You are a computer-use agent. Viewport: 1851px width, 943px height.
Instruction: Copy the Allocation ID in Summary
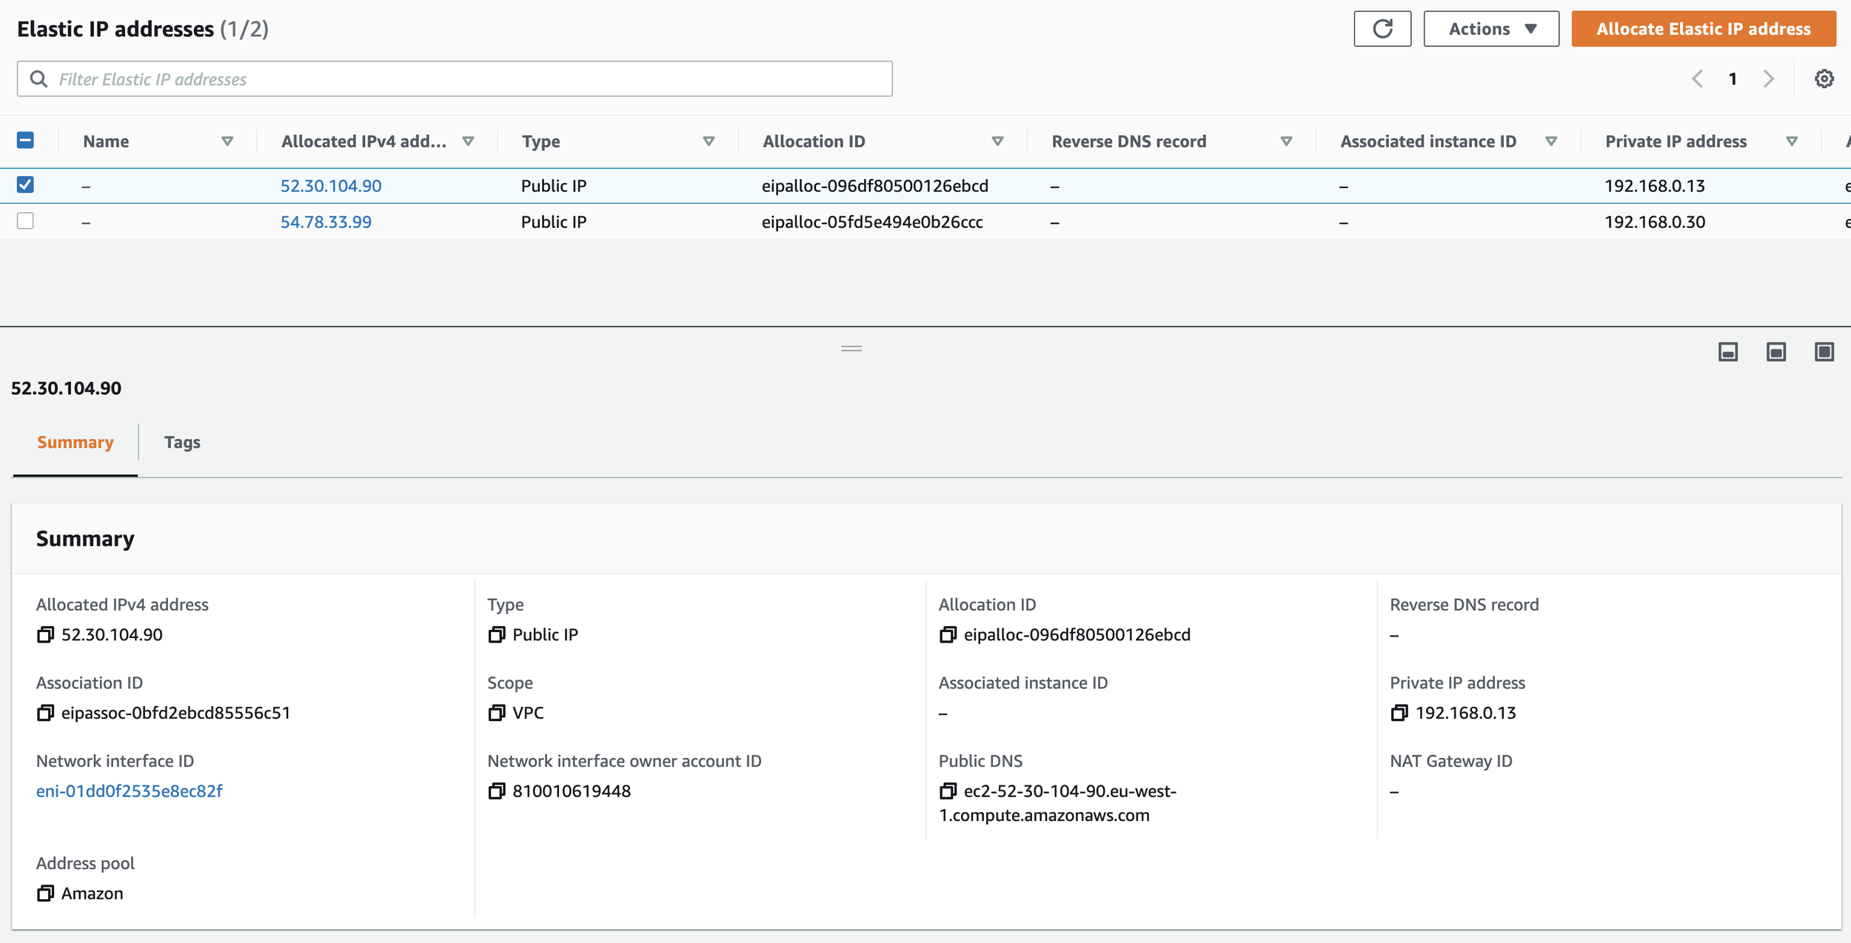pos(947,634)
